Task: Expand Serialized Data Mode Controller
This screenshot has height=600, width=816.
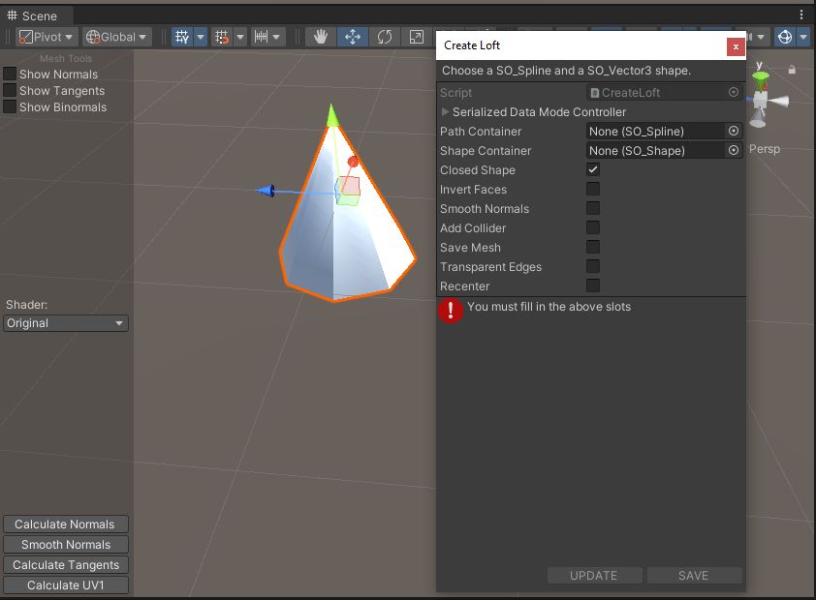Action: 445,111
